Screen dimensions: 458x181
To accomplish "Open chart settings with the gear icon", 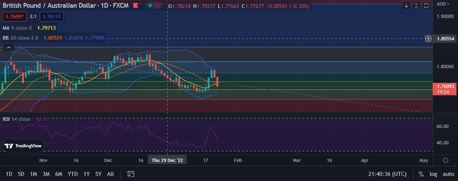I will point(446,160).
